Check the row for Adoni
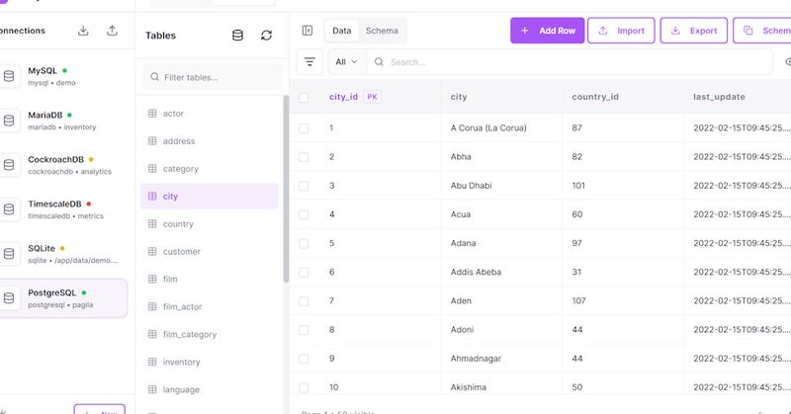791x414 pixels. click(304, 330)
